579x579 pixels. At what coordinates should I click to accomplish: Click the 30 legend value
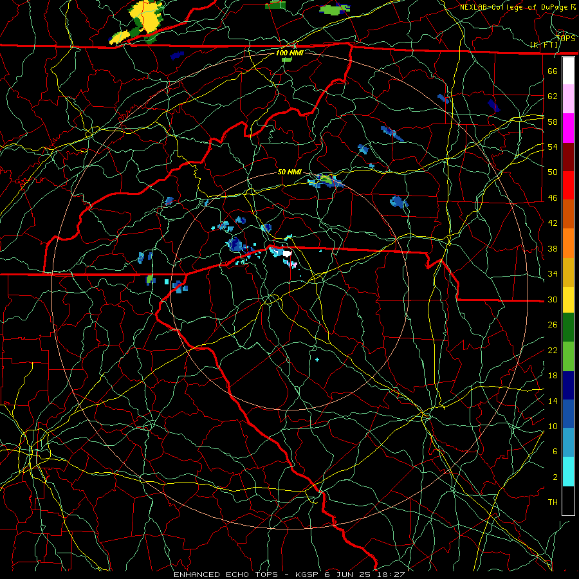pos(553,299)
